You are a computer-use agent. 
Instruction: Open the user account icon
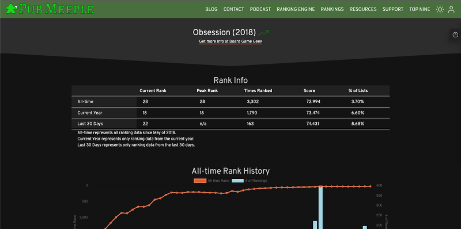pos(451,9)
